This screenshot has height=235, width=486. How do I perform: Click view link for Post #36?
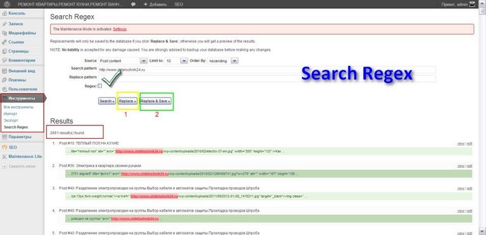tap(461, 166)
